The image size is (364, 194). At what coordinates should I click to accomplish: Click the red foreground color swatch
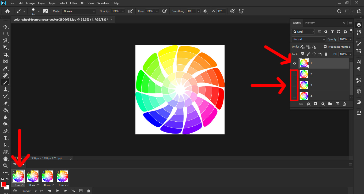coord(4,184)
